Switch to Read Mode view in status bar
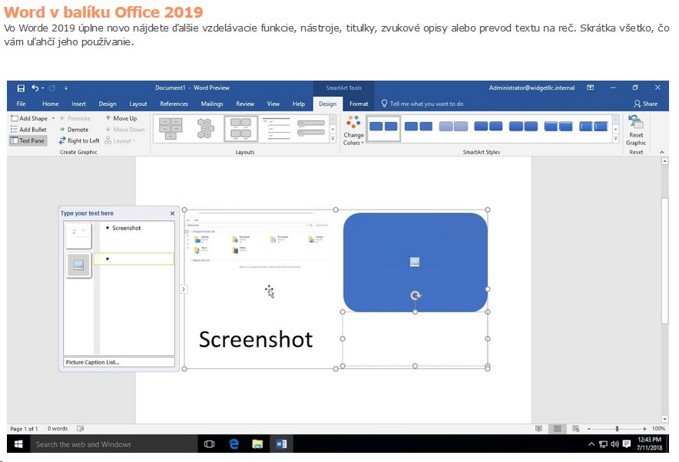This screenshot has height=462, width=679. click(x=538, y=428)
